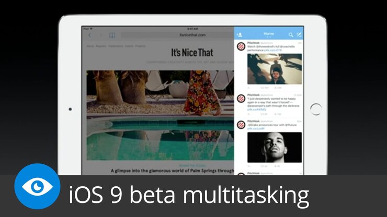Retweet the 'desperately wanted to be happy' tweet
This screenshot has width=387, height=217.
(x=264, y=114)
